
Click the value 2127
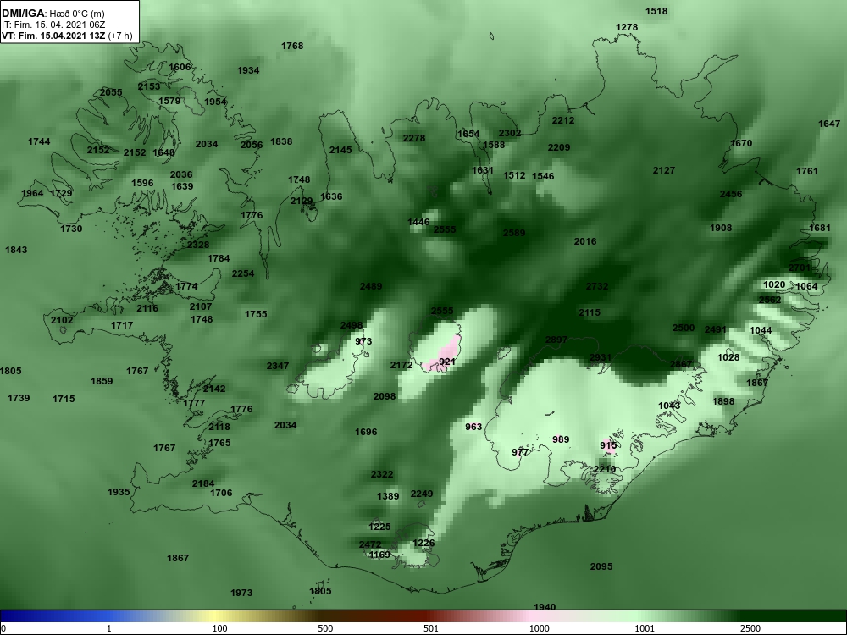tap(664, 171)
